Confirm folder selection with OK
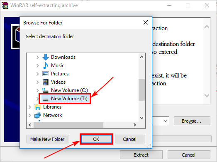Image resolution: width=217 pixels, height=162 pixels. [96, 139]
